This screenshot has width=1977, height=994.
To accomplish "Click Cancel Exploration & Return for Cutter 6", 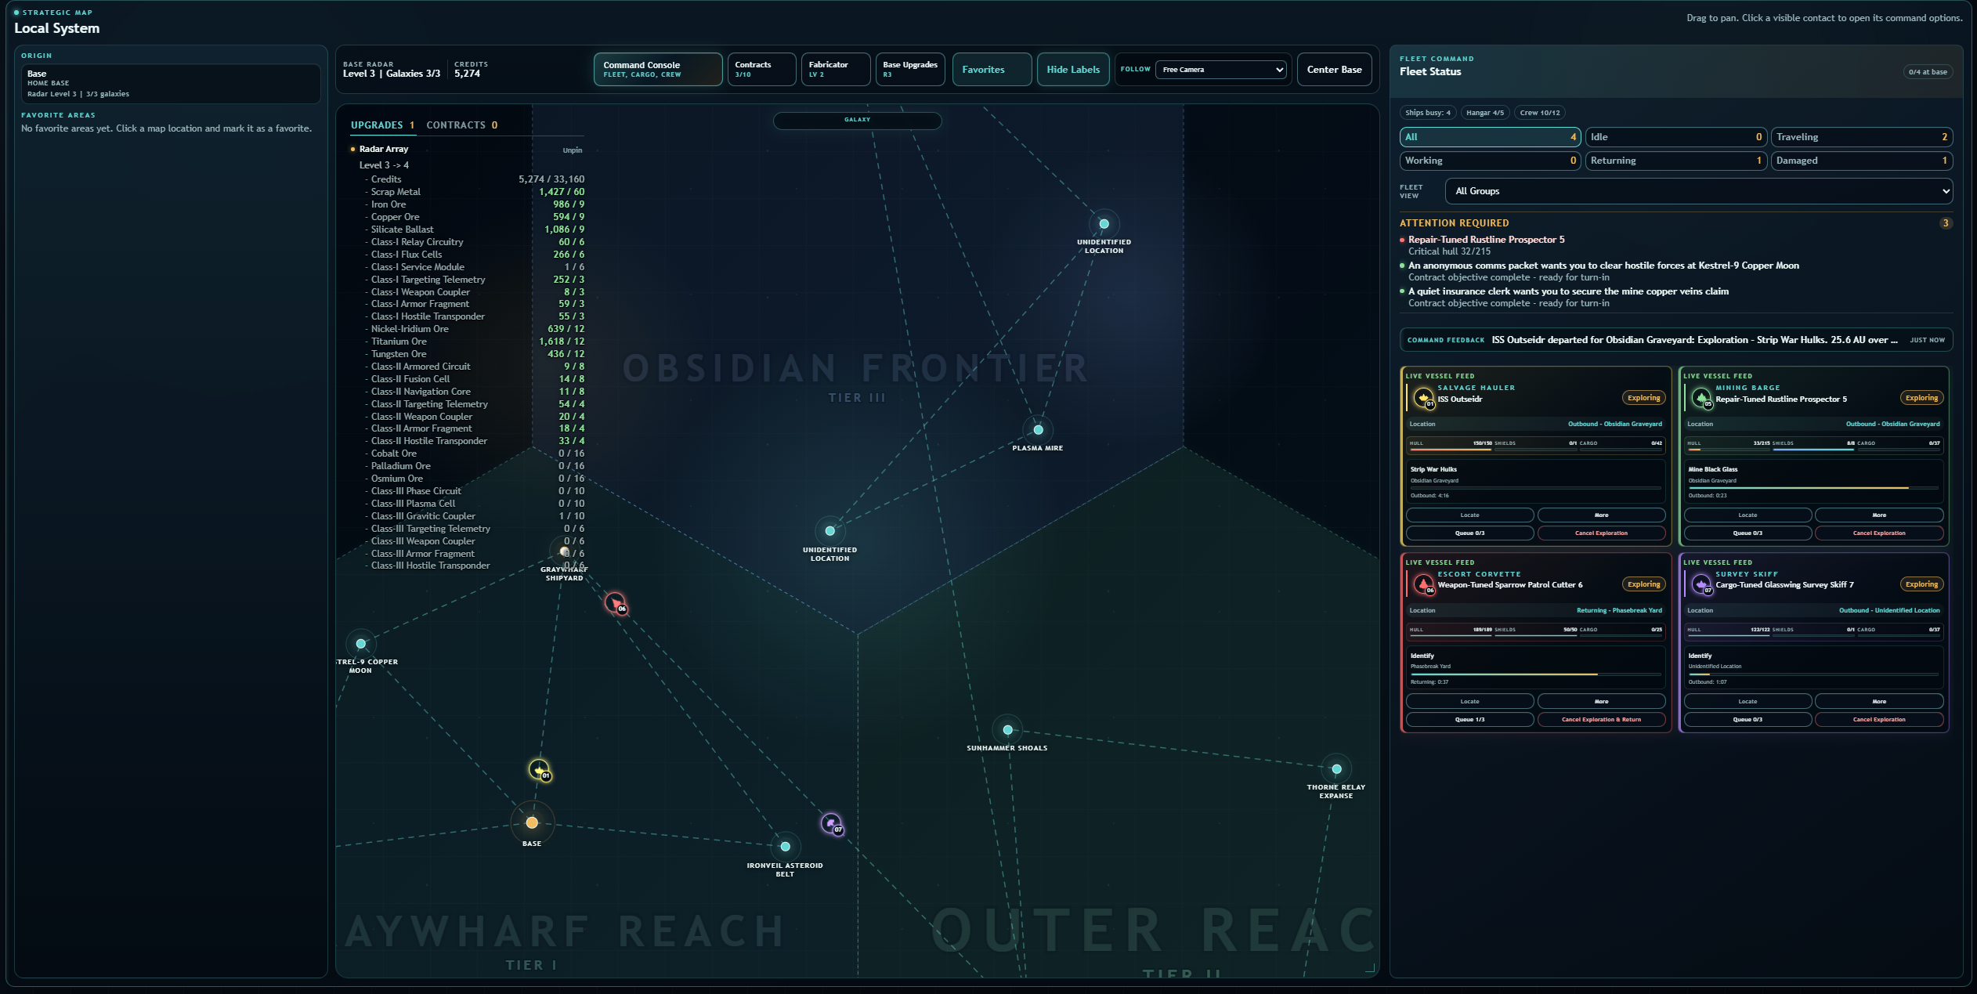I will 1601,720.
